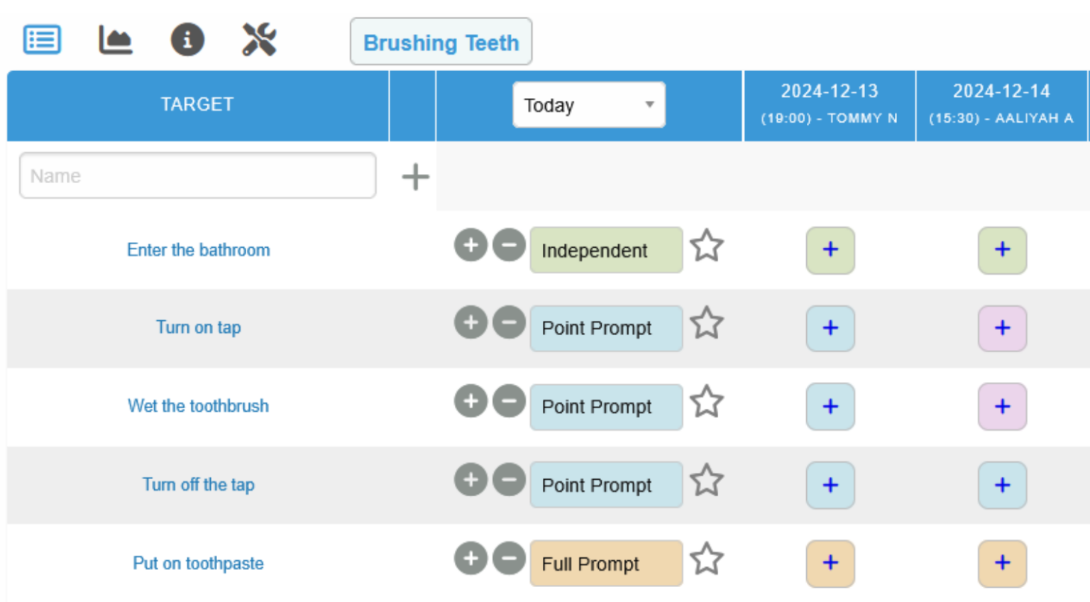This screenshot has height=602, width=1090.
Task: Decrement the counter for Turn on tap
Action: pos(509,322)
